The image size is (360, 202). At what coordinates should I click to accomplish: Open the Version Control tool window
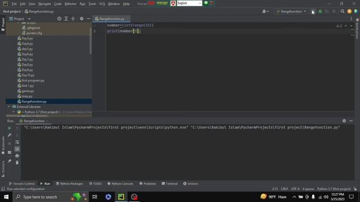[x=22, y=183]
